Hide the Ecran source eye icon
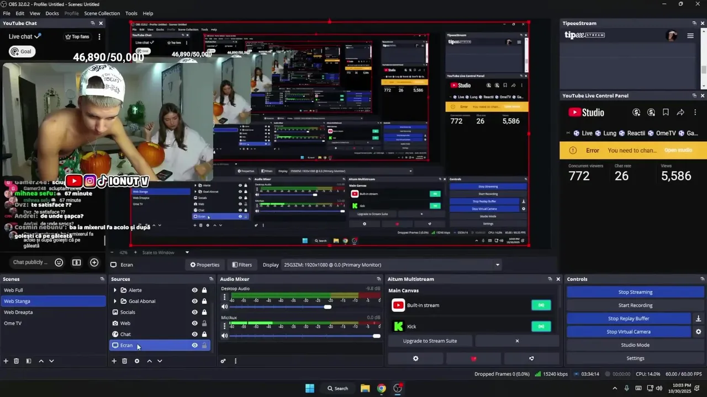 (194, 345)
